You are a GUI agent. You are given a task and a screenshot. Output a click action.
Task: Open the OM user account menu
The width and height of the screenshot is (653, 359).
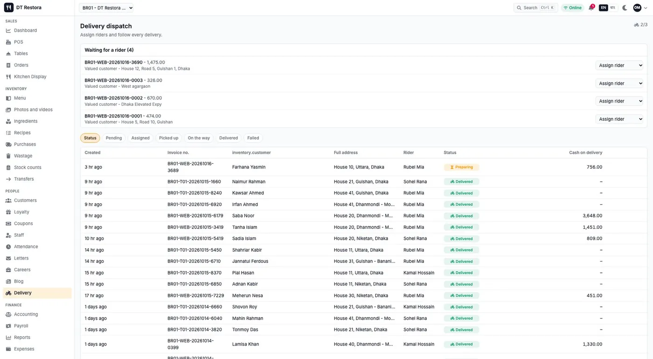(640, 8)
